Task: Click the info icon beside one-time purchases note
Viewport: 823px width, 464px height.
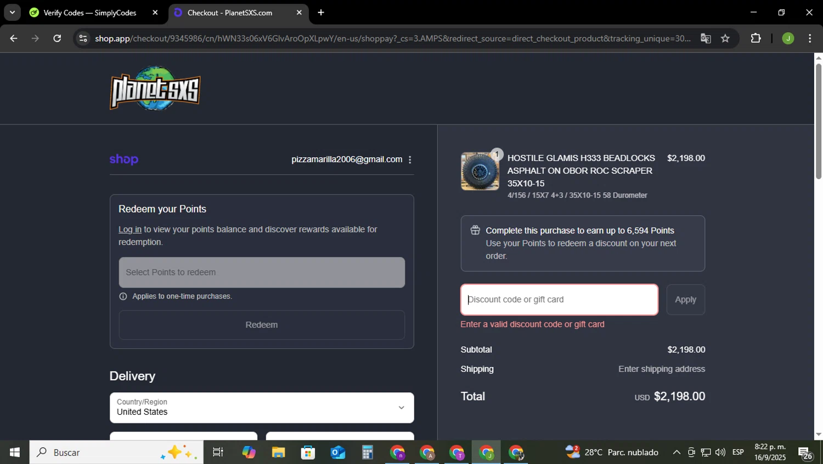Action: point(123,296)
